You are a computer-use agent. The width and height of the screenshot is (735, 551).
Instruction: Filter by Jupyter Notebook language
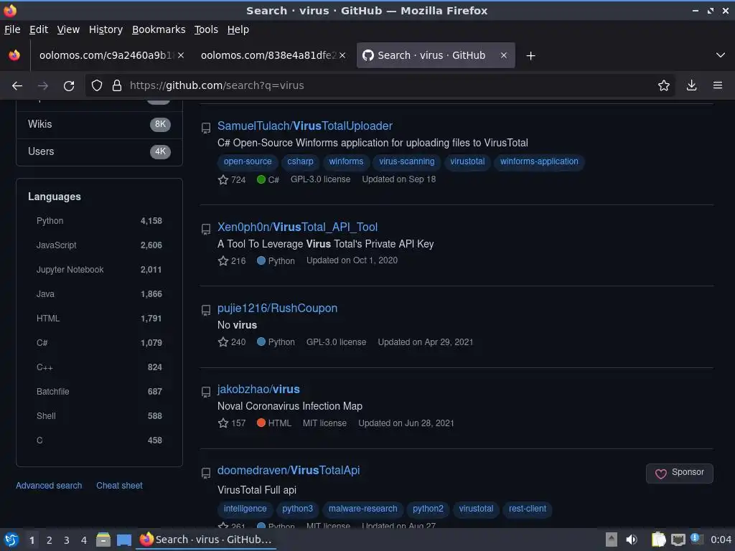click(99, 270)
